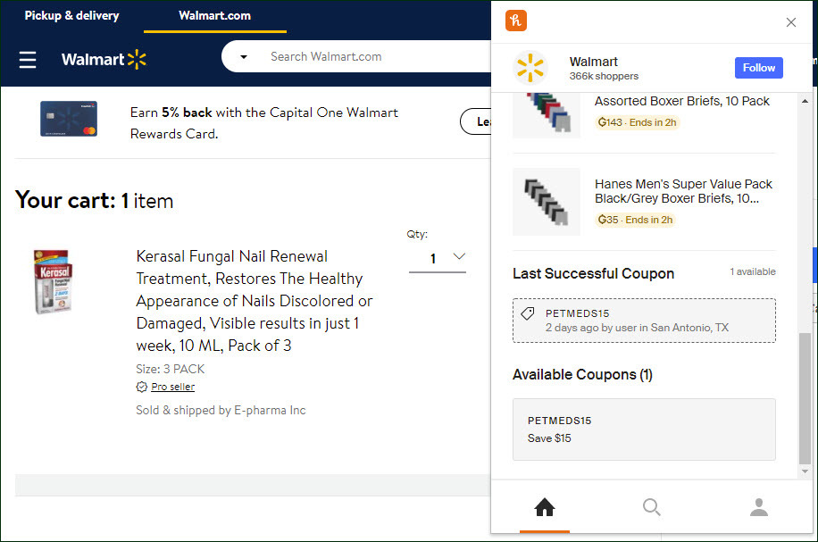Open the Honey home tab icon
The image size is (818, 542).
(544, 507)
